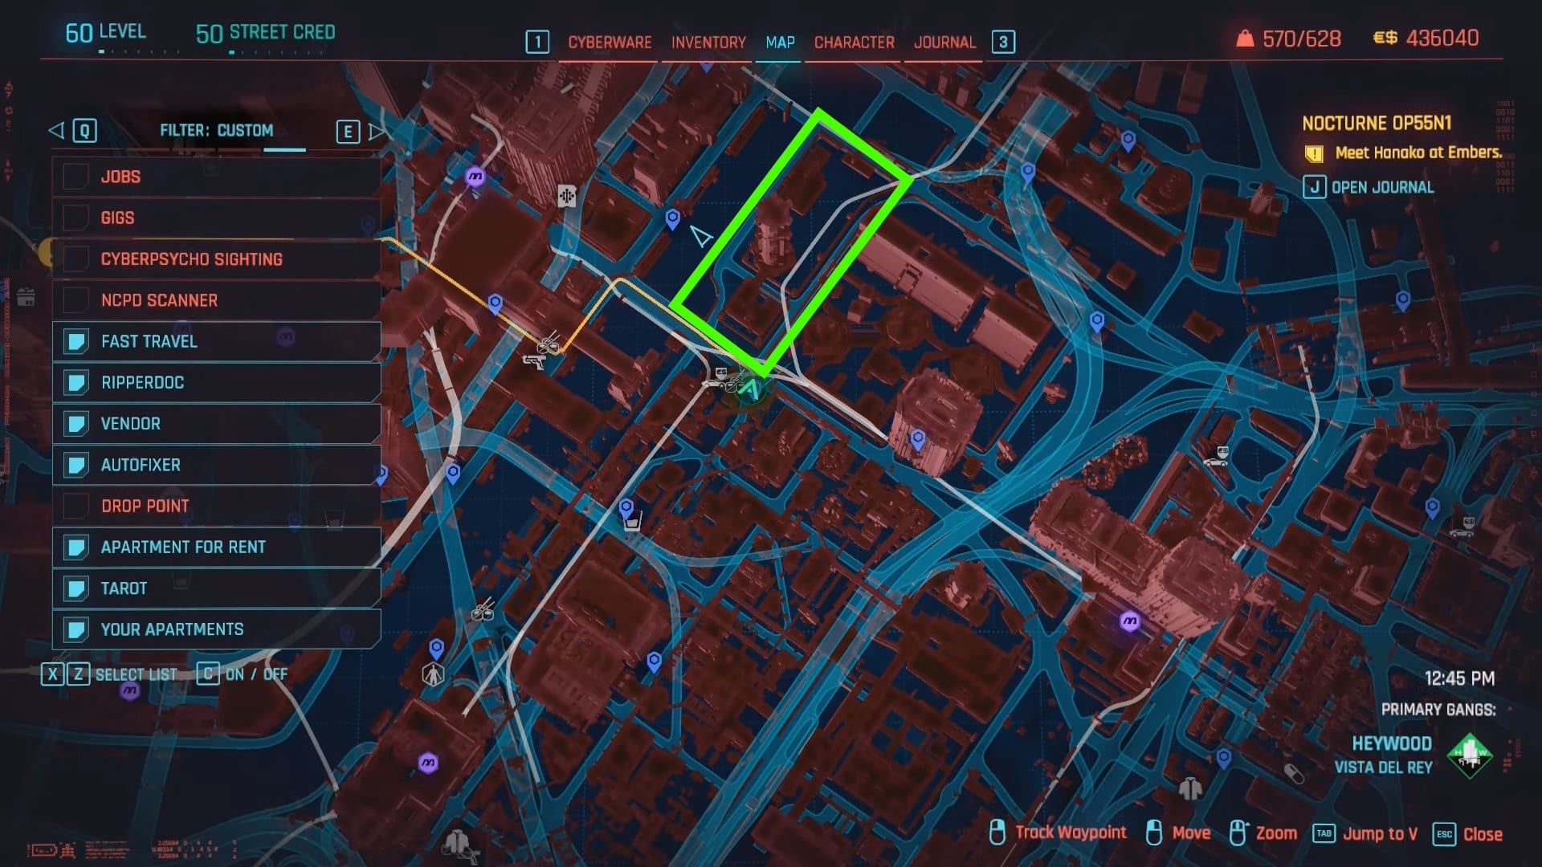Viewport: 1542px width, 867px height.
Task: Enable the Gigs filter checkbox
Action: click(75, 218)
